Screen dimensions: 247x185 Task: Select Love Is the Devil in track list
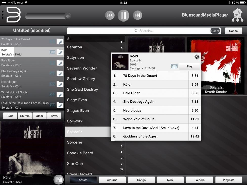[156, 128]
